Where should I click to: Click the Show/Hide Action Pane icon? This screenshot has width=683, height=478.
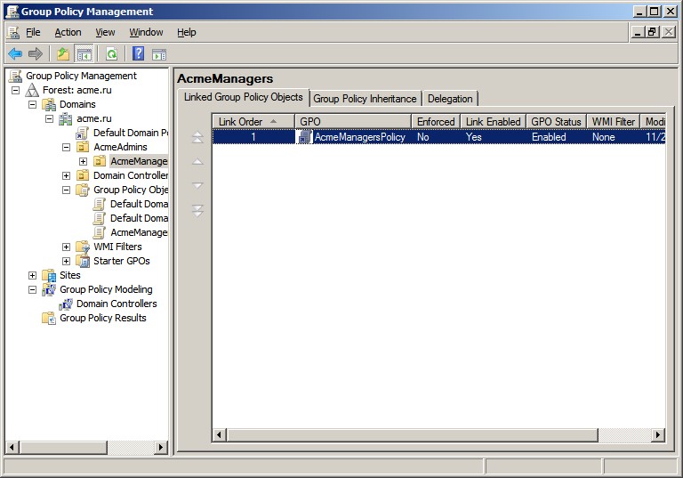[158, 53]
